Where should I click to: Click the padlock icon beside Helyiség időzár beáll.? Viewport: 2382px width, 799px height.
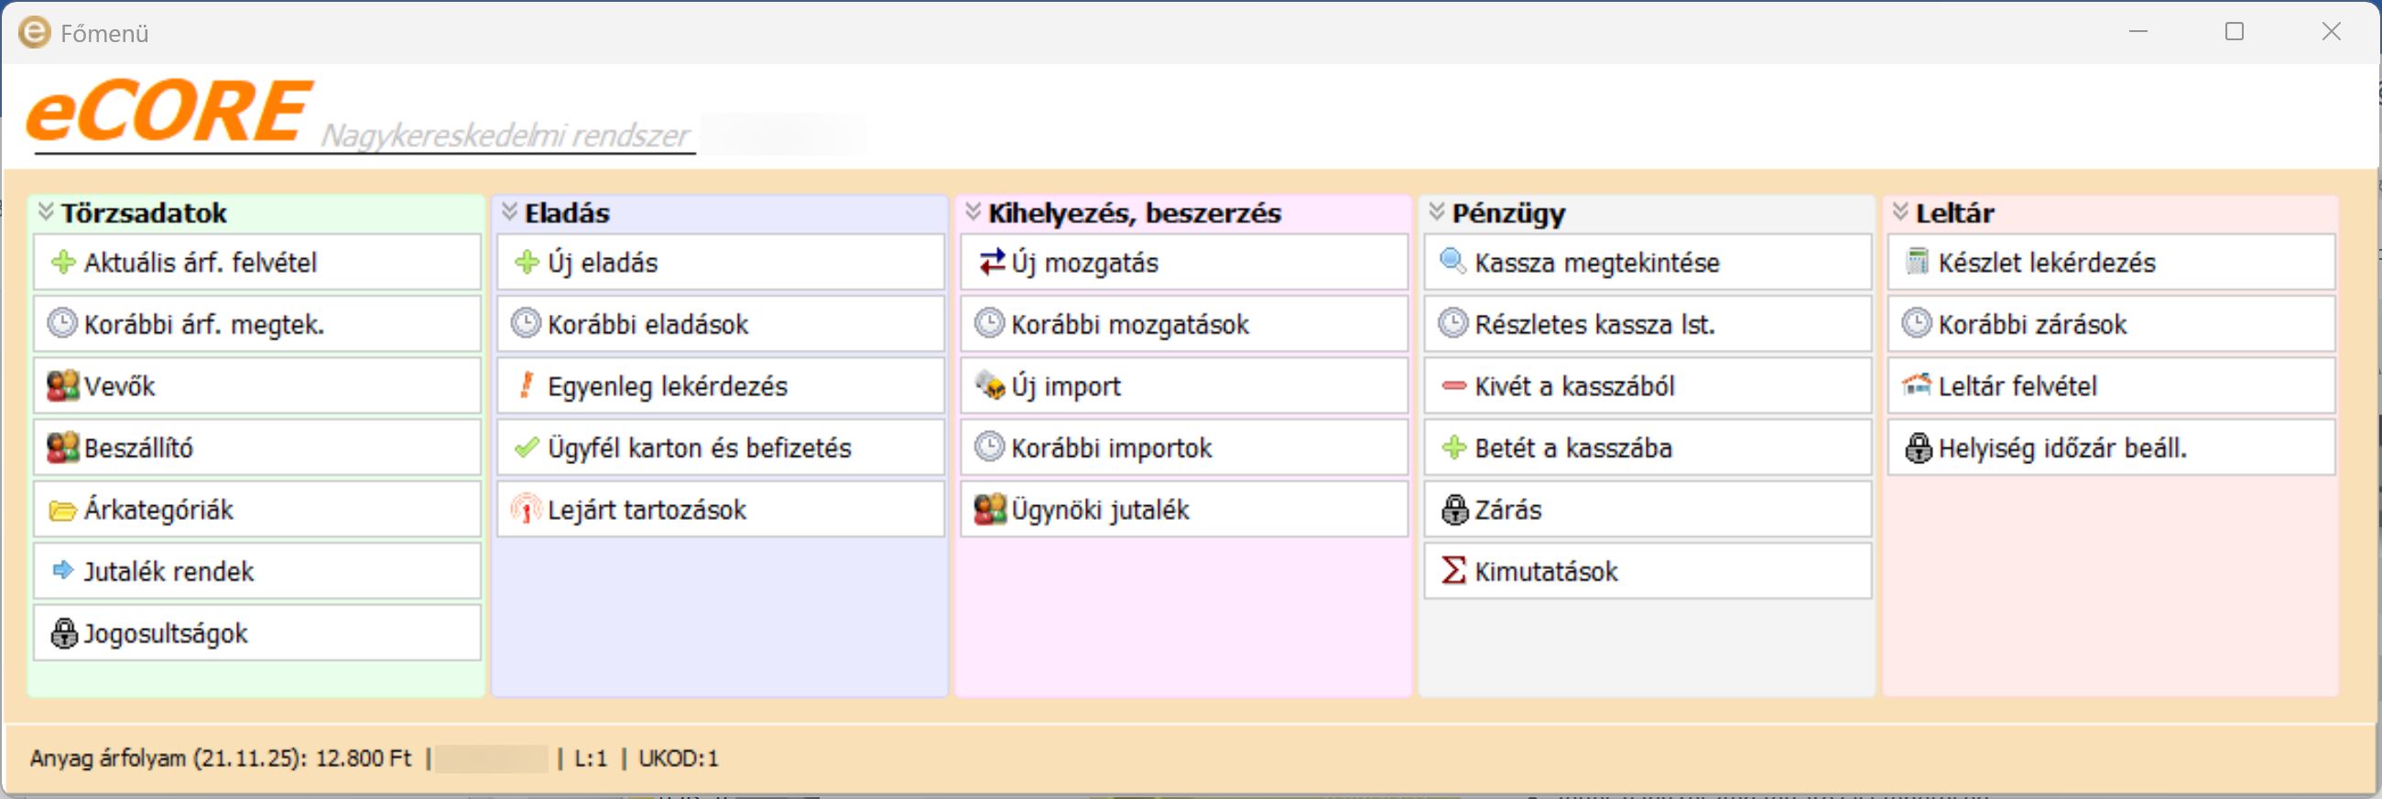pos(1919,448)
